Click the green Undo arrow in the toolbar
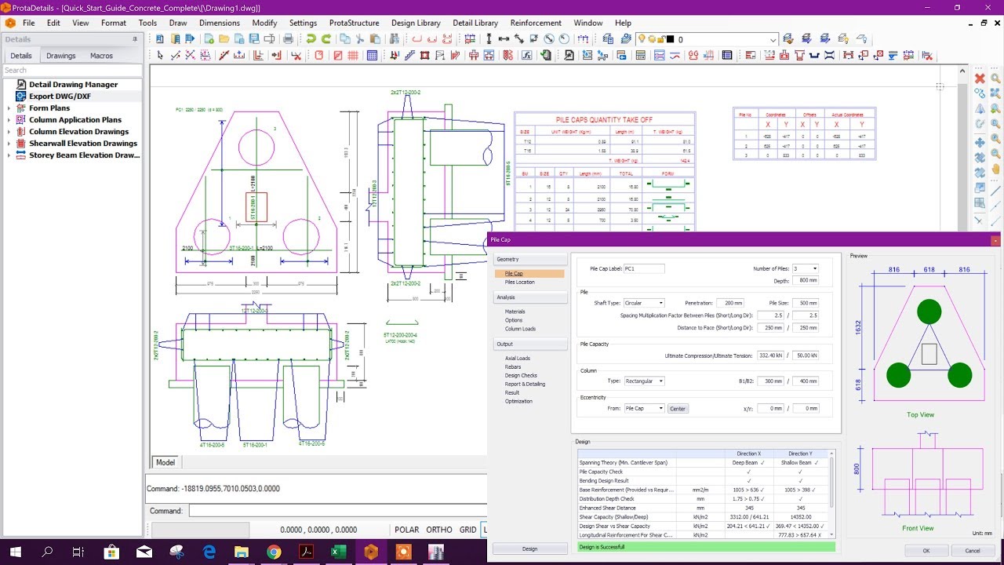The image size is (1004, 565). pyautogui.click(x=311, y=38)
